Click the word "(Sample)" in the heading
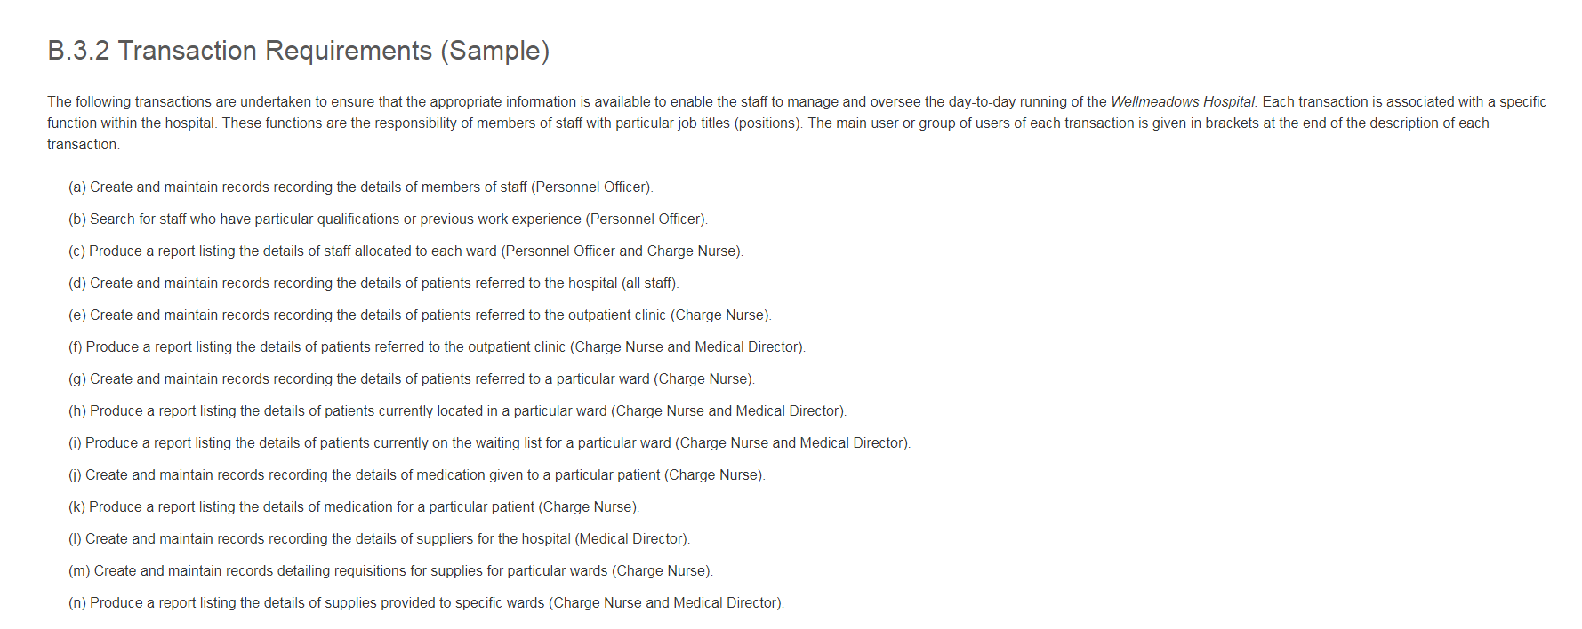This screenshot has width=1582, height=629. point(494,51)
